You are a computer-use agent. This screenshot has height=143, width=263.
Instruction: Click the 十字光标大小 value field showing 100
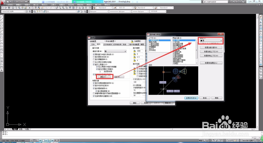coord(137,82)
